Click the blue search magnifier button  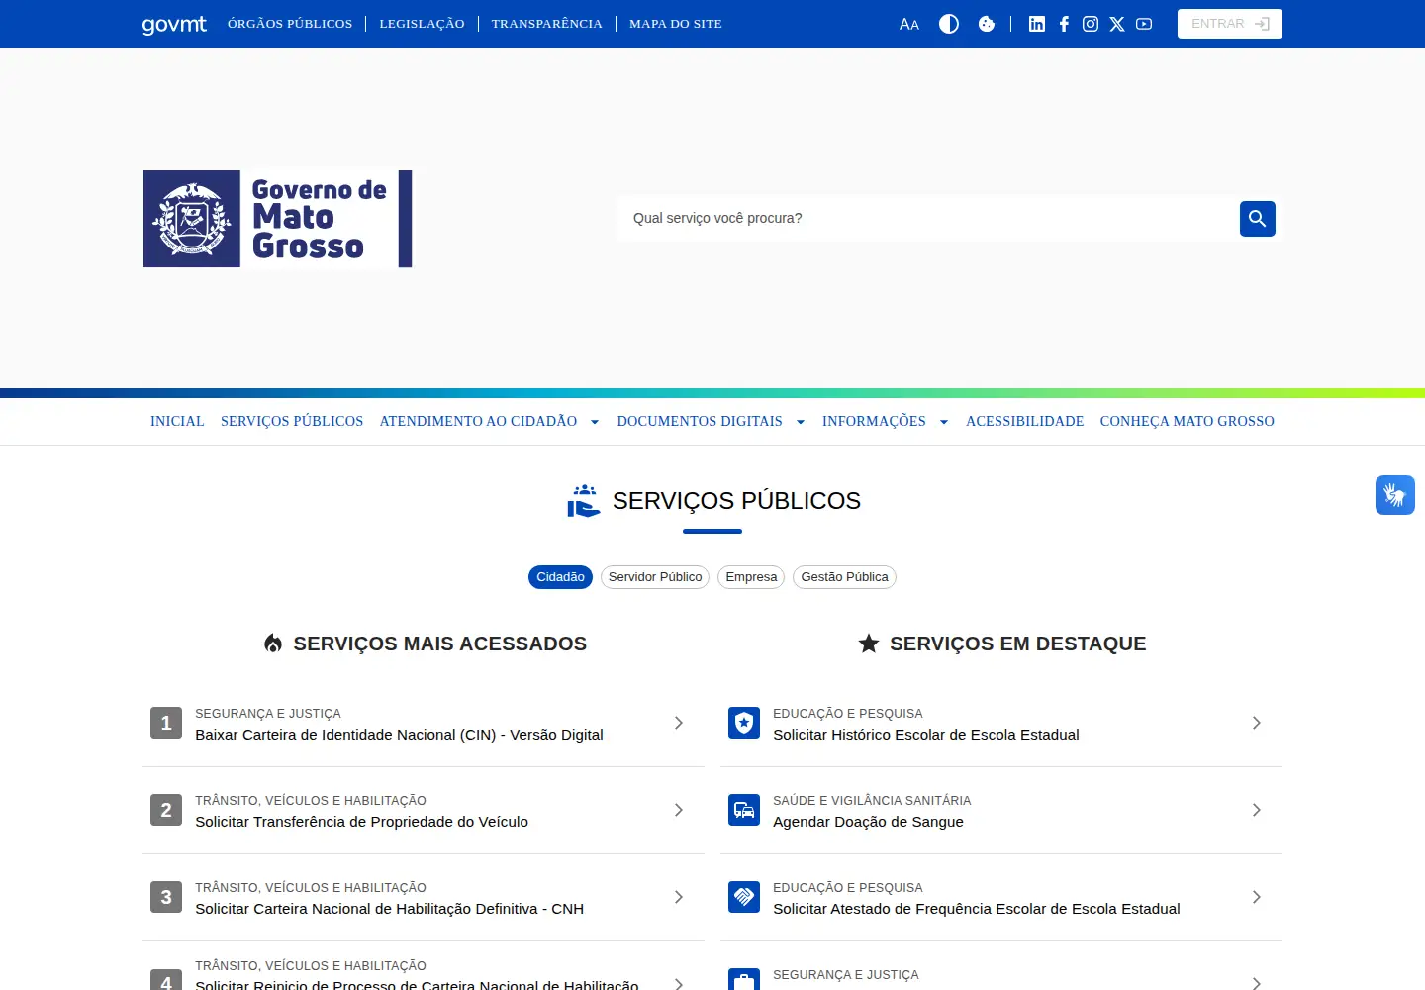click(1258, 219)
